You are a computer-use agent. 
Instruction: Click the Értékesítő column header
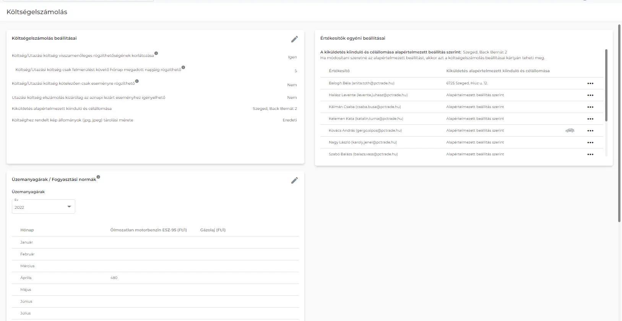coord(339,71)
